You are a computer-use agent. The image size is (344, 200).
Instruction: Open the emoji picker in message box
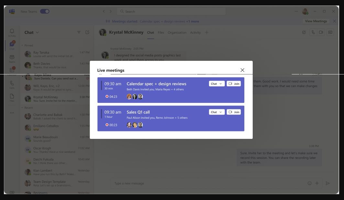tap(309, 183)
